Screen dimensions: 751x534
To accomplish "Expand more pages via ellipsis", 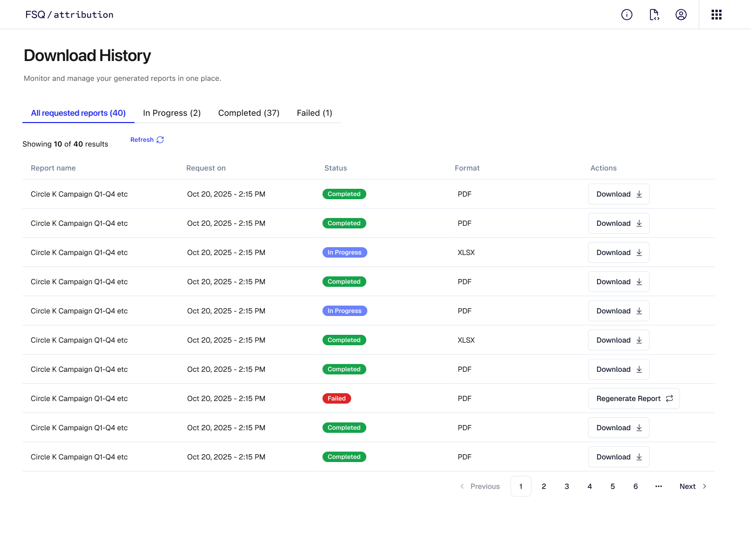I will click(x=659, y=487).
